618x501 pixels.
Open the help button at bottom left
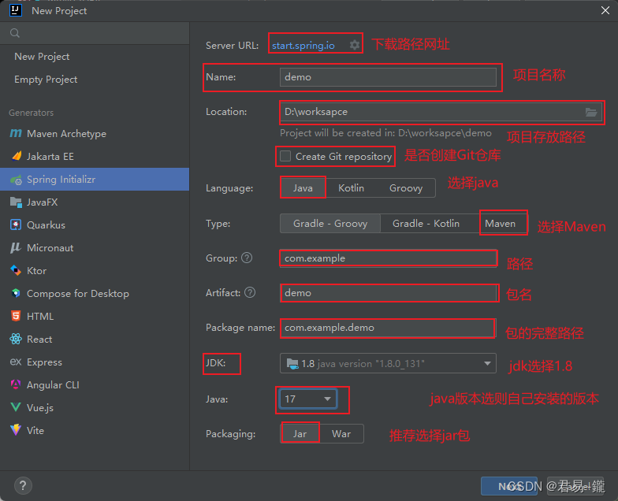23,485
